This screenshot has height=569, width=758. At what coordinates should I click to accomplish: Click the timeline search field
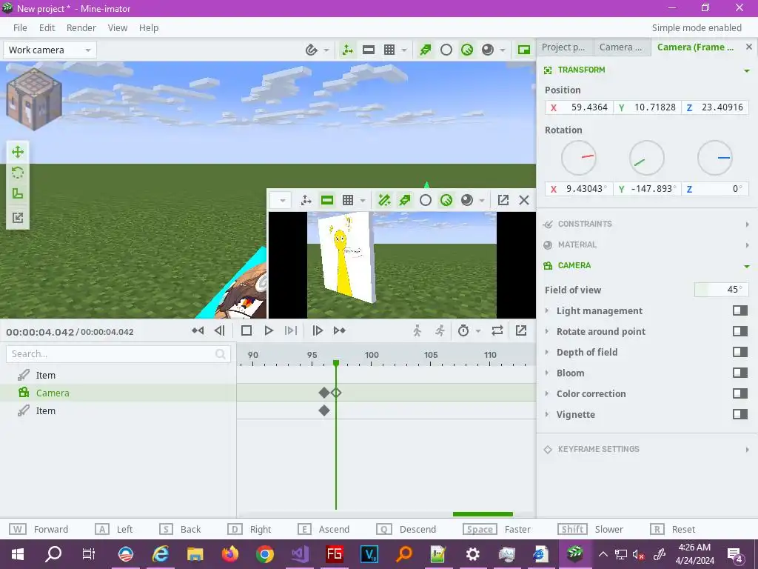118,354
